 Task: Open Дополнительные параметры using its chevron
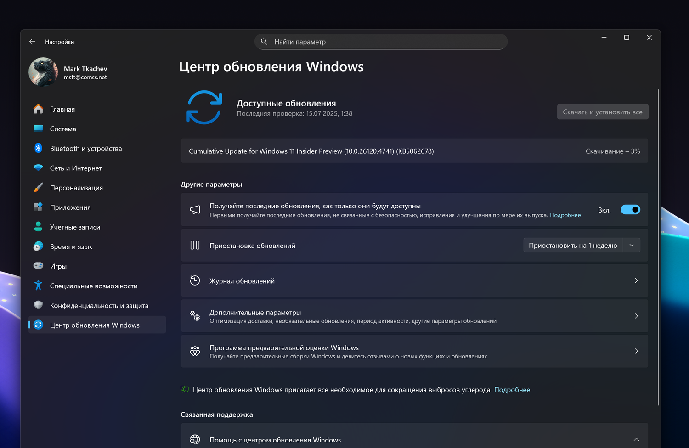pyautogui.click(x=636, y=316)
